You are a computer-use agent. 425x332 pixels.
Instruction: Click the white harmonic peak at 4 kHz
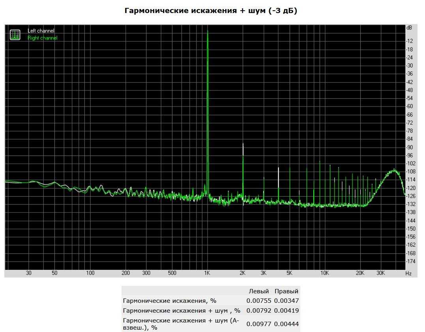click(x=279, y=169)
